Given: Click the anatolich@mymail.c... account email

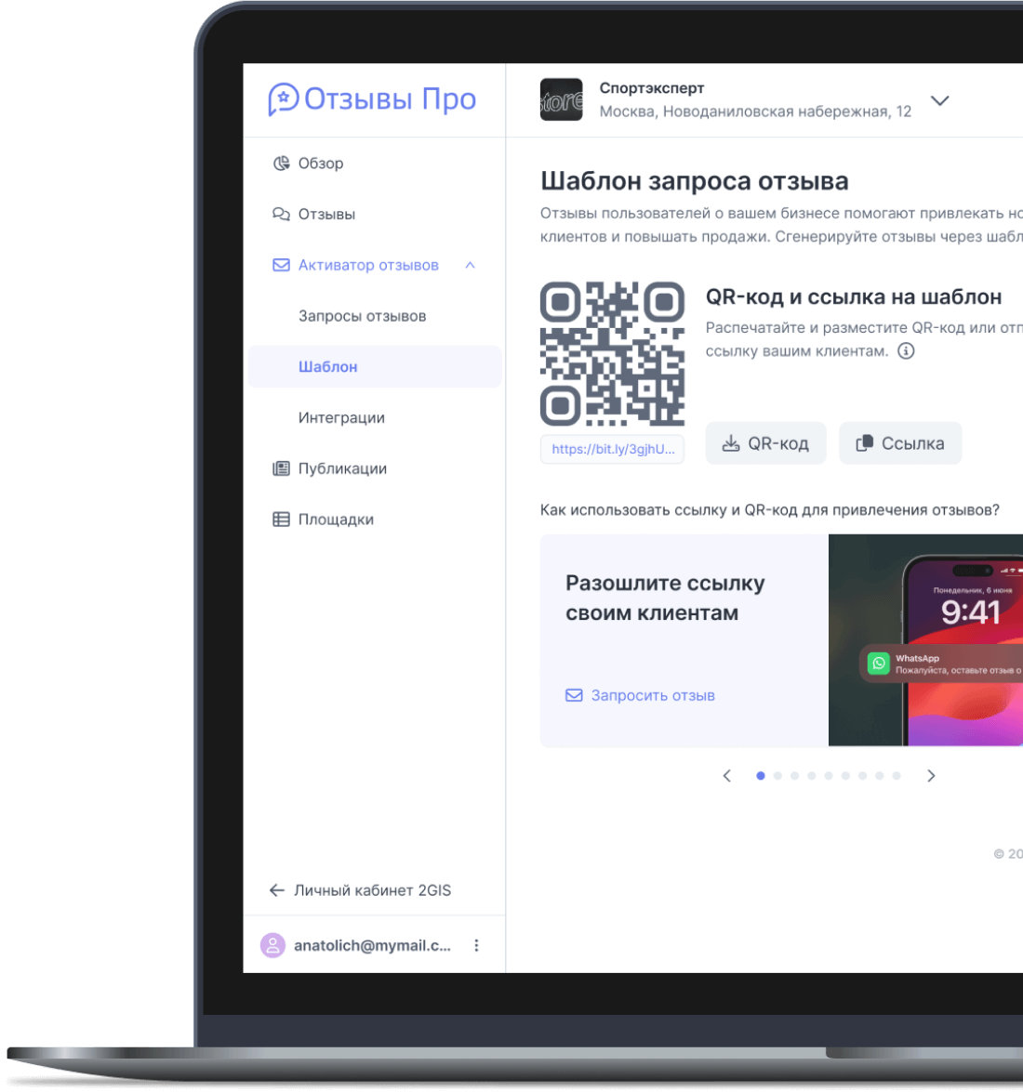Looking at the screenshot, I should point(372,945).
